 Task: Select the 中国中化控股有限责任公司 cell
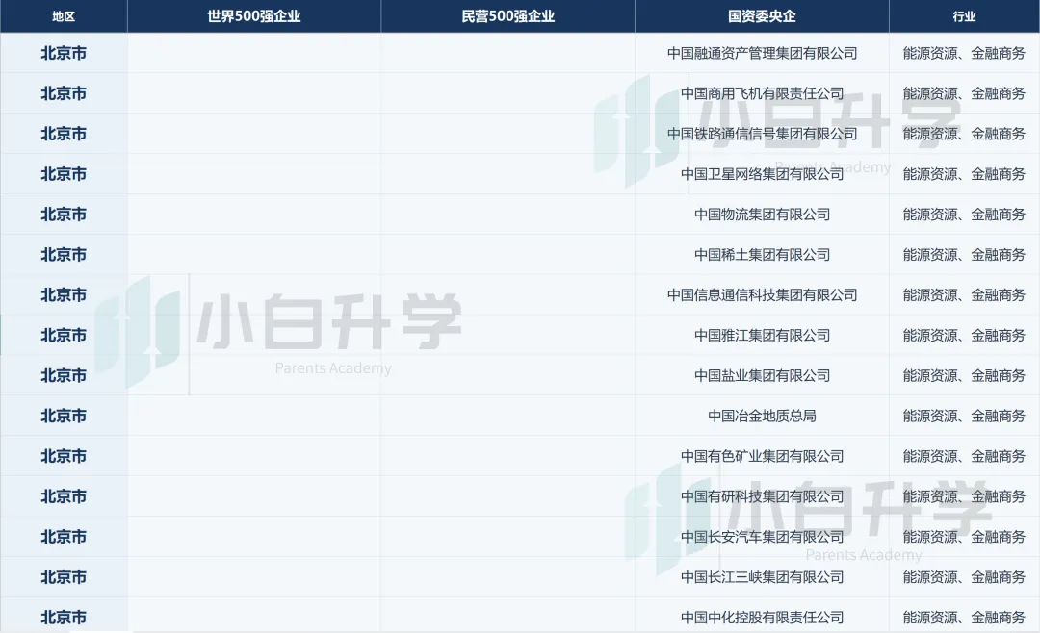tap(762, 618)
